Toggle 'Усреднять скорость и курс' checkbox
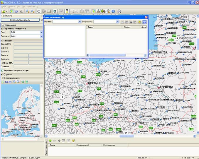 click(x=2, y=70)
